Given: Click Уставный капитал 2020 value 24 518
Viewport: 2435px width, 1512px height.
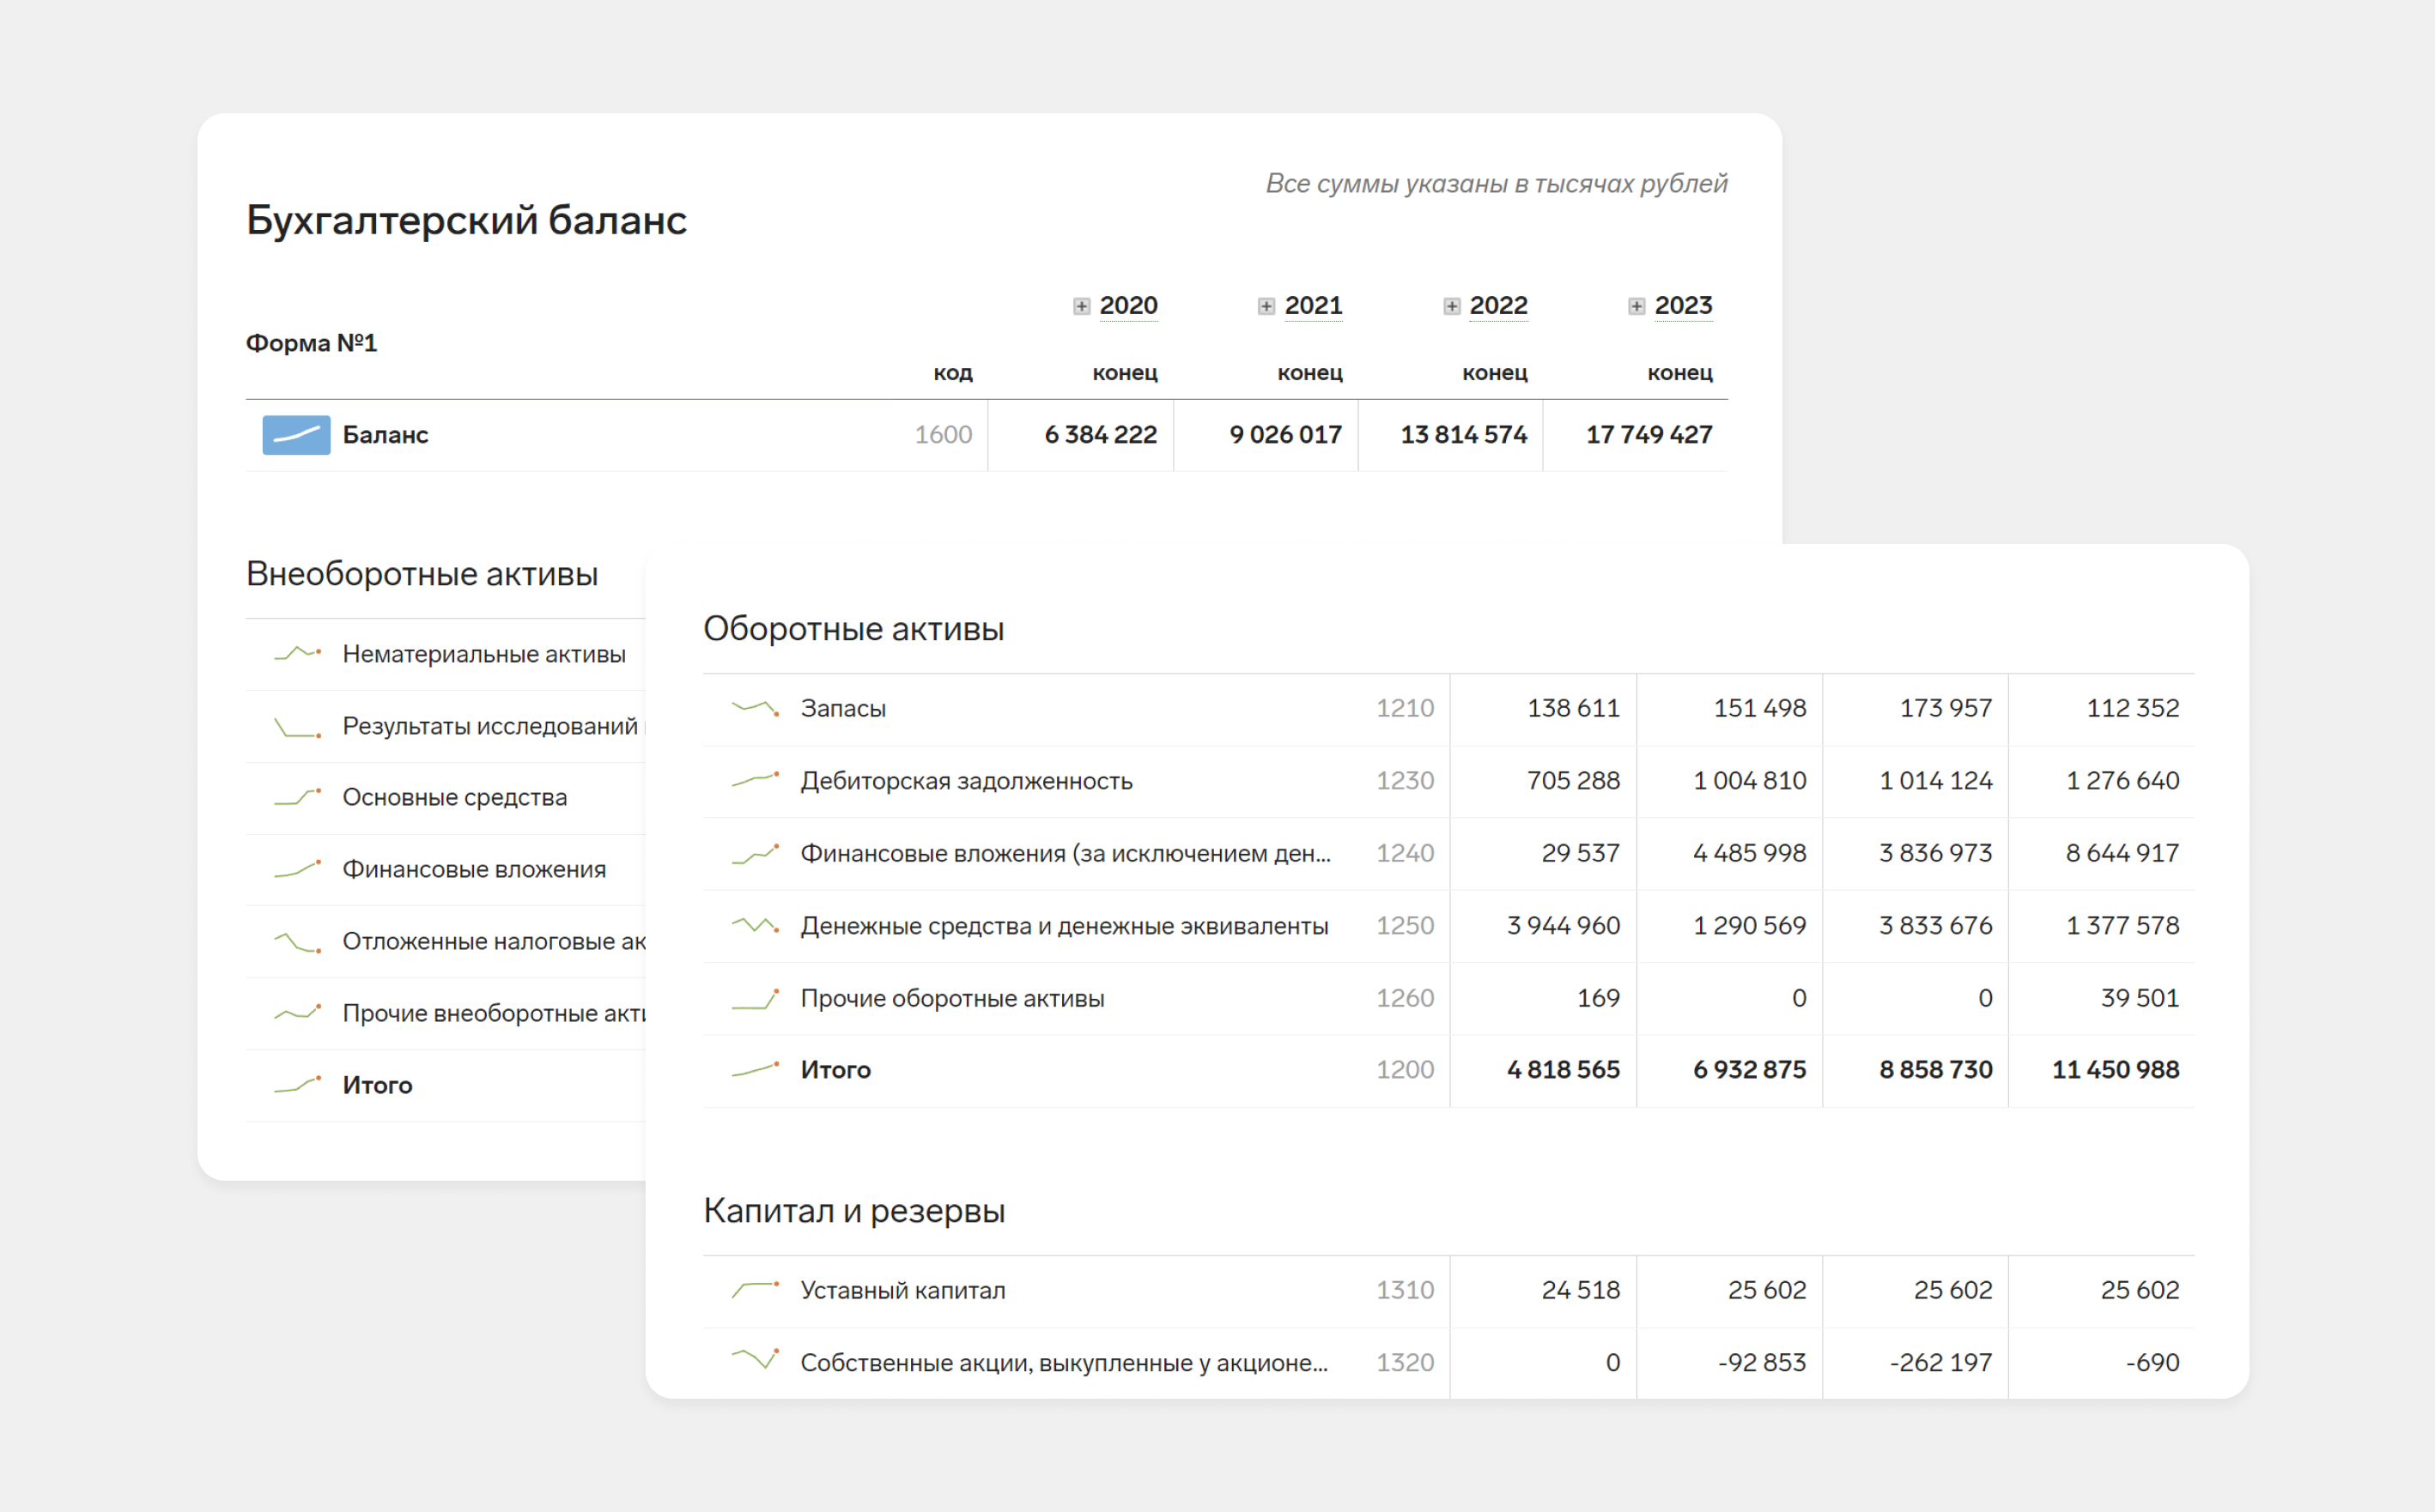Looking at the screenshot, I should (x=1581, y=1290).
